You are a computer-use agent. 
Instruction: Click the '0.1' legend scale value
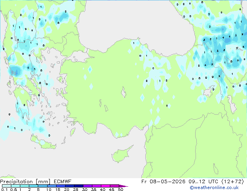pyautogui.click(x=4, y=189)
